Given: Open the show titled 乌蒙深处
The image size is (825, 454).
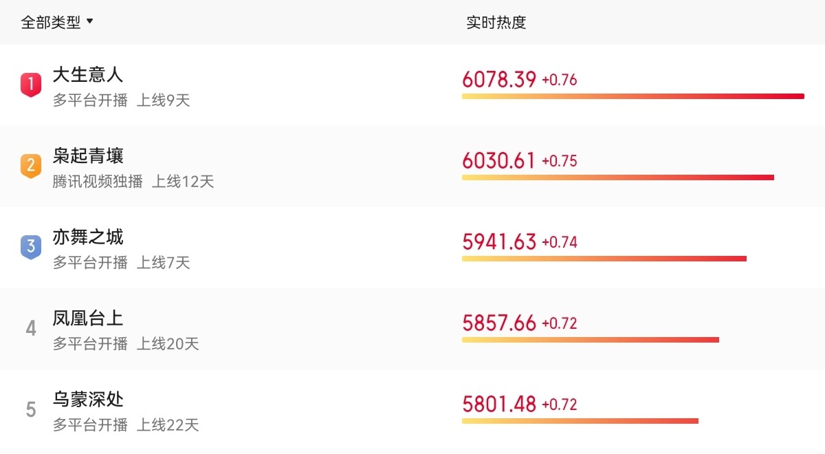Looking at the screenshot, I should pyautogui.click(x=88, y=399).
